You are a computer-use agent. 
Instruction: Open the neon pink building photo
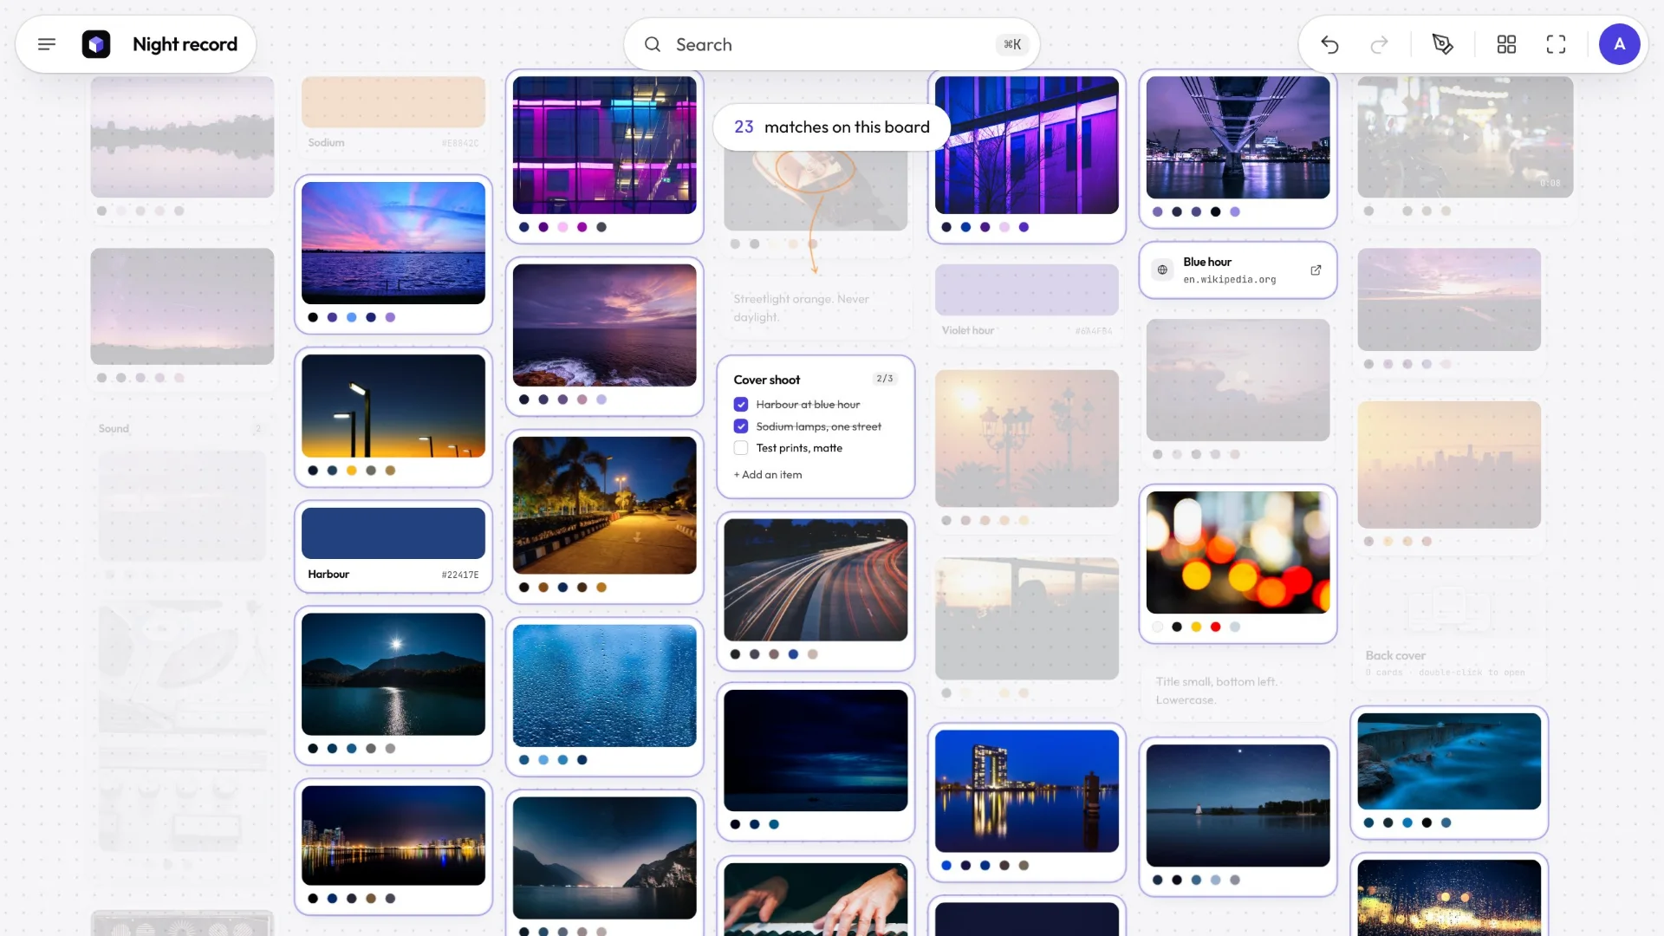pos(605,145)
